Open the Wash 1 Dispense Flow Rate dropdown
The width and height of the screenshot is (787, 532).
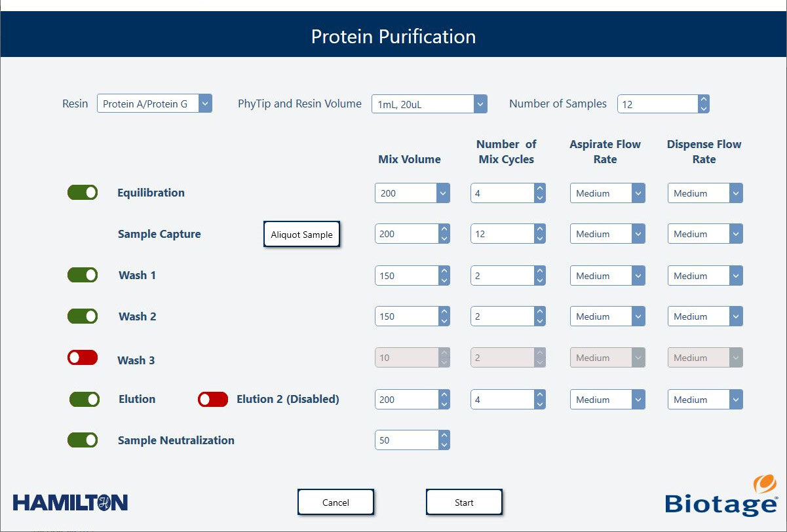pos(736,275)
